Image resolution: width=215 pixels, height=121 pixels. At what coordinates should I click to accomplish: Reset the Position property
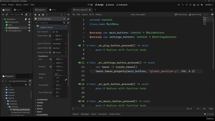(51, 67)
